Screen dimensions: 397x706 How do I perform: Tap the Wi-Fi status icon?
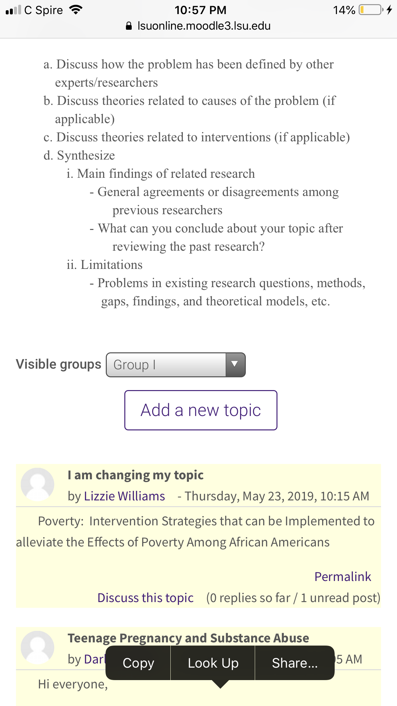click(x=76, y=10)
